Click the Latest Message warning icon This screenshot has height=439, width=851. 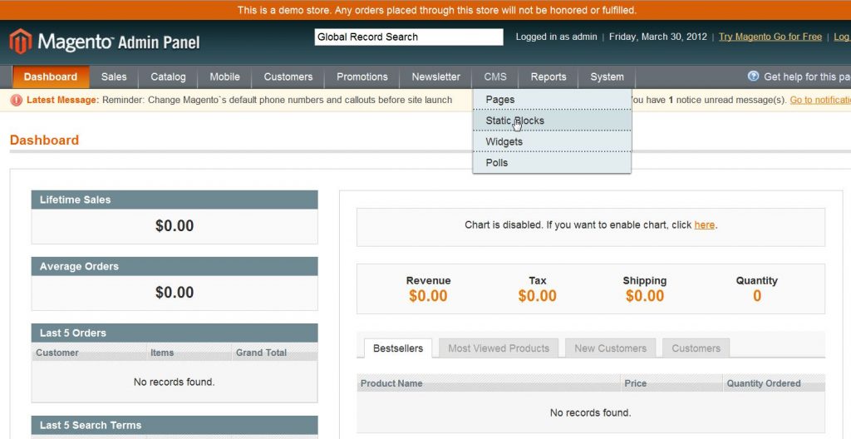pyautogui.click(x=17, y=100)
